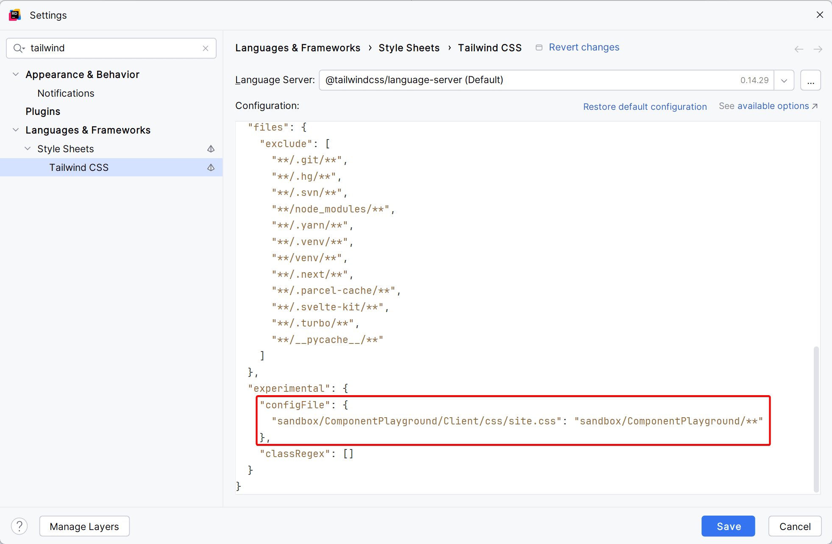This screenshot has height=544, width=832.
Task: Collapse the Style Sheets tree node
Action: point(28,148)
